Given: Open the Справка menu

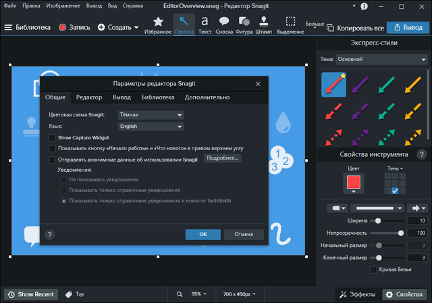Looking at the screenshot, I should click(132, 6).
